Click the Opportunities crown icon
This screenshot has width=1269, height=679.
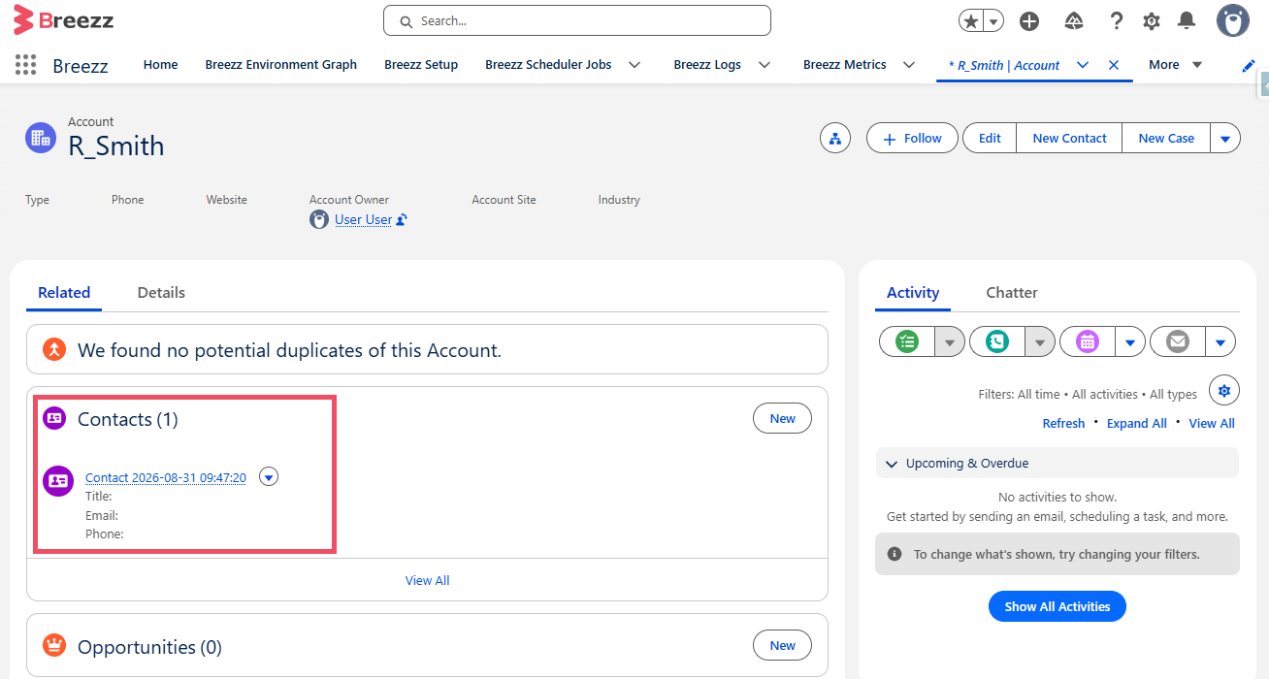[54, 645]
